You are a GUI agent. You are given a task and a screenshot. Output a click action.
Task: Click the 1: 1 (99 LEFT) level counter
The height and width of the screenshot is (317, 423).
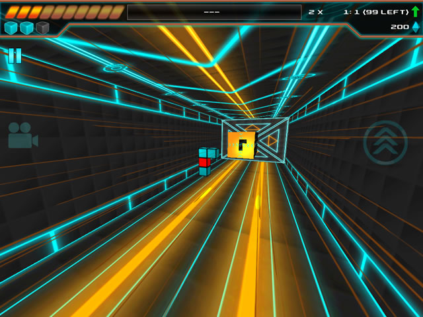coord(376,12)
